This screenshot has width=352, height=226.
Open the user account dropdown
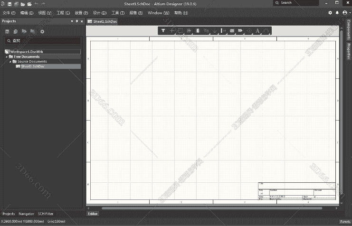click(345, 13)
